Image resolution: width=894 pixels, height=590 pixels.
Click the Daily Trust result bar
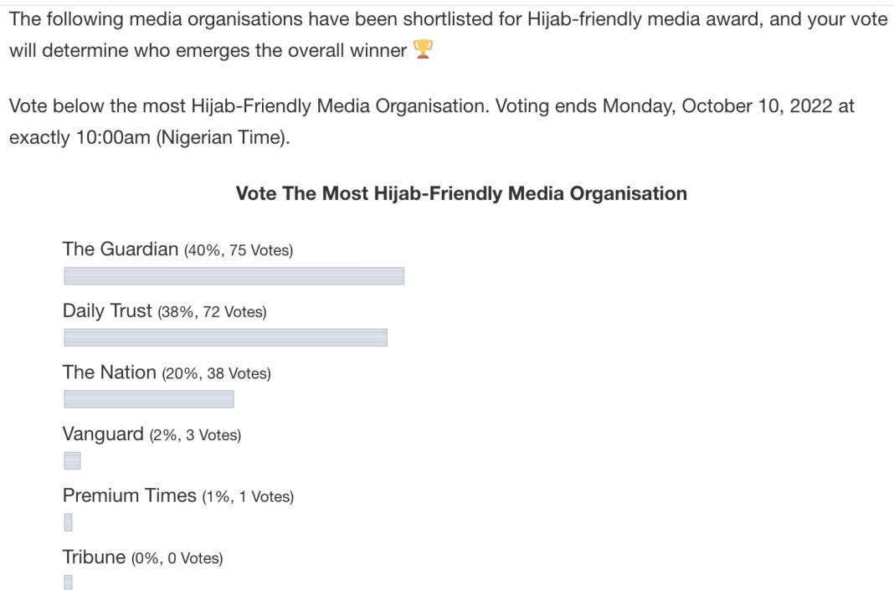[x=225, y=337]
